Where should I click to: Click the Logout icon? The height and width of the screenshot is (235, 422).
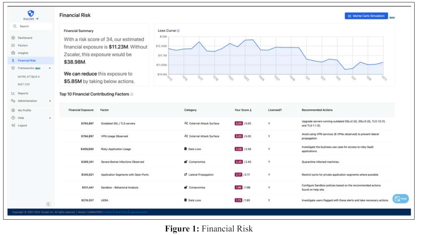13,125
